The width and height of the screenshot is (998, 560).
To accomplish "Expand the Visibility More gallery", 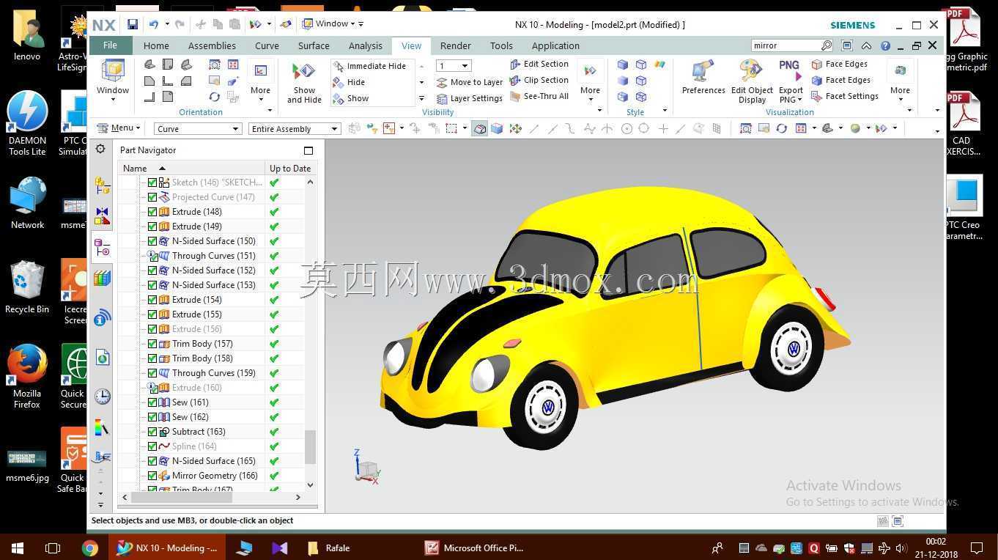I will [590, 81].
